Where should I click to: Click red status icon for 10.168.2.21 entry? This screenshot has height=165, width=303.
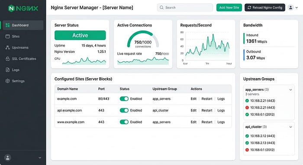(x=247, y=108)
